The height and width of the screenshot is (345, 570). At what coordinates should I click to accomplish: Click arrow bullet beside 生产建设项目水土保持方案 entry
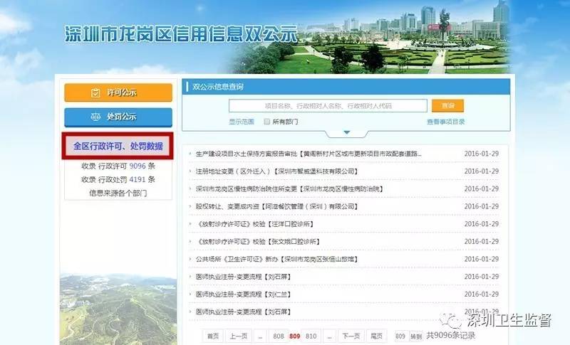pos(190,154)
